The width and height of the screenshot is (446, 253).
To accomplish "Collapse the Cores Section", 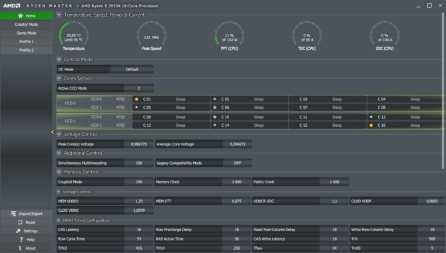I will point(59,78).
